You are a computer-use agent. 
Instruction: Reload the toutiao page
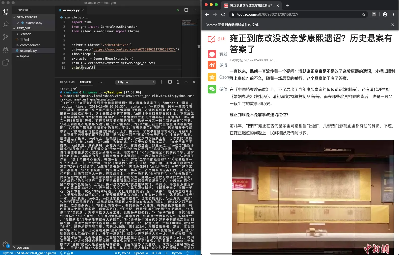pos(223,14)
